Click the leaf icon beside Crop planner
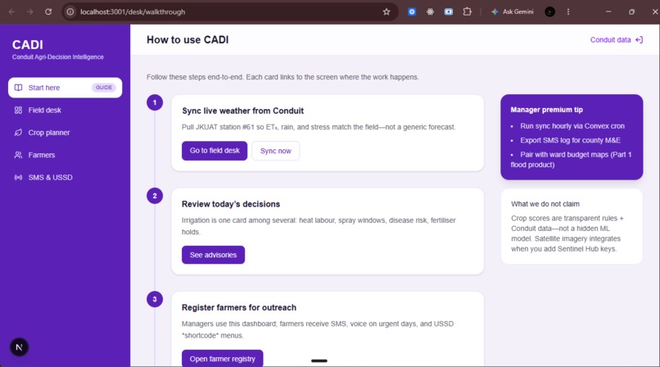This screenshot has width=660, height=367. pos(18,133)
